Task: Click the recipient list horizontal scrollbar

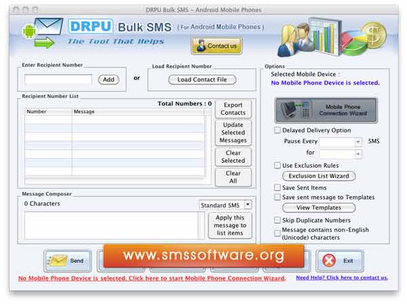Action: (115, 178)
